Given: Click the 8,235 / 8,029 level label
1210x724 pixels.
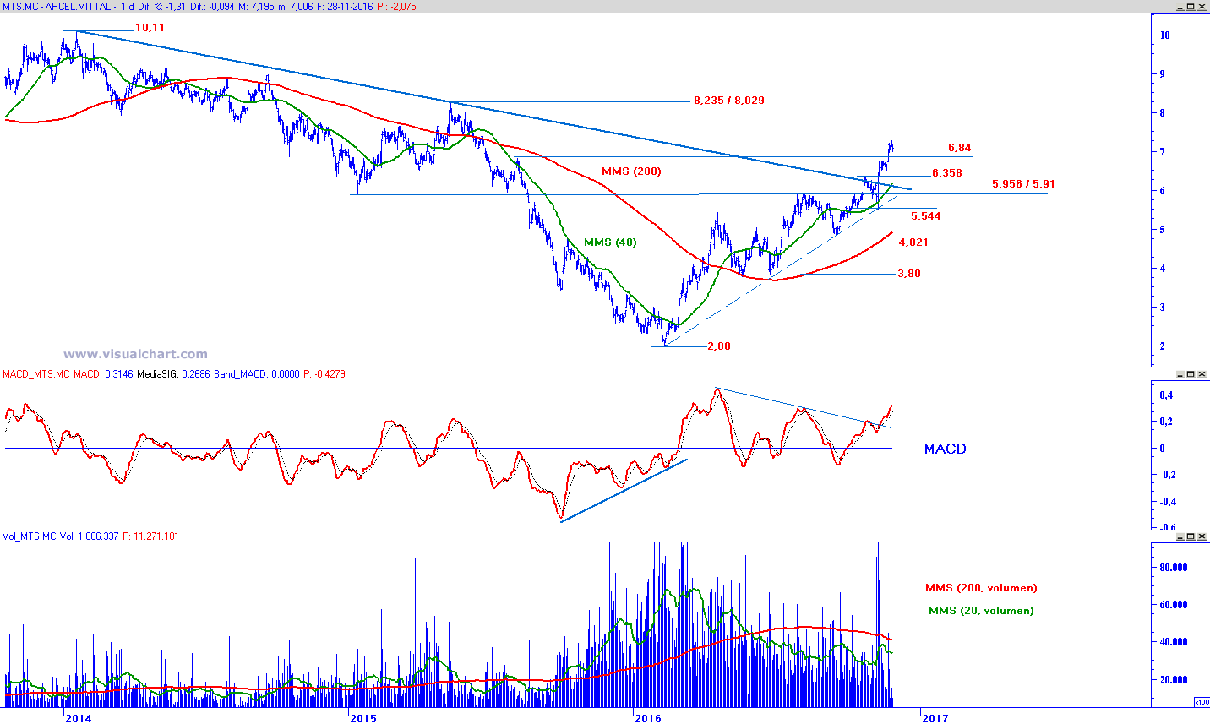Looking at the screenshot, I should [729, 101].
